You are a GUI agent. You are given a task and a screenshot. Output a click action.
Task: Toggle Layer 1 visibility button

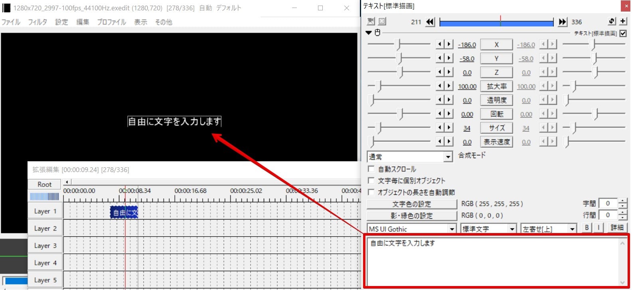pyautogui.click(x=45, y=211)
